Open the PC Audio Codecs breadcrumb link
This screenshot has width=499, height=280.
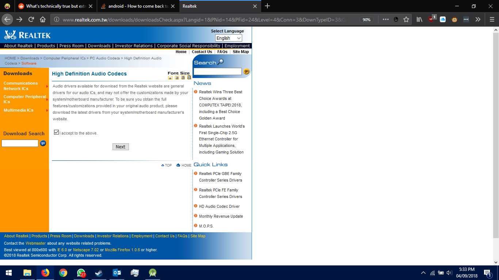pyautogui.click(x=105, y=58)
